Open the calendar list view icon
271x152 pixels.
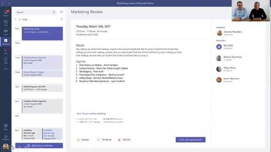[x=61, y=19]
